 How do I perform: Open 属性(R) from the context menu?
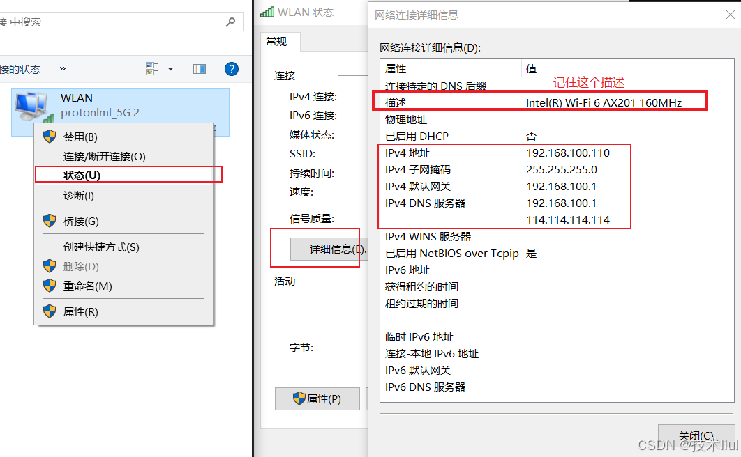pos(123,311)
